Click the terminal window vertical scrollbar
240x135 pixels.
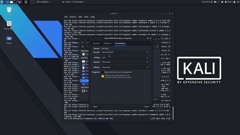tap(173, 113)
